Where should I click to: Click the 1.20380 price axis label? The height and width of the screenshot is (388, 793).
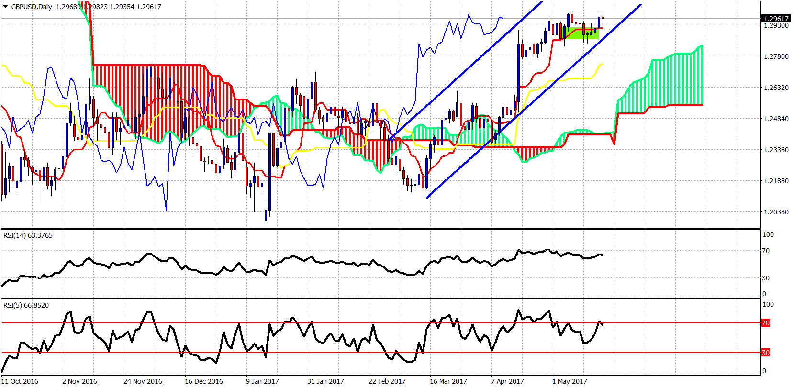pos(775,212)
